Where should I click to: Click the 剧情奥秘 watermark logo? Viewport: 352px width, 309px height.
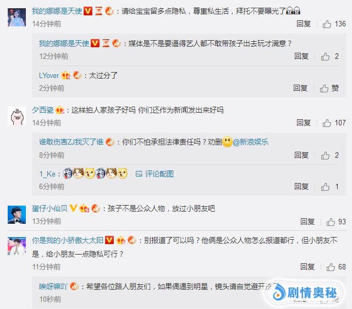305,293
